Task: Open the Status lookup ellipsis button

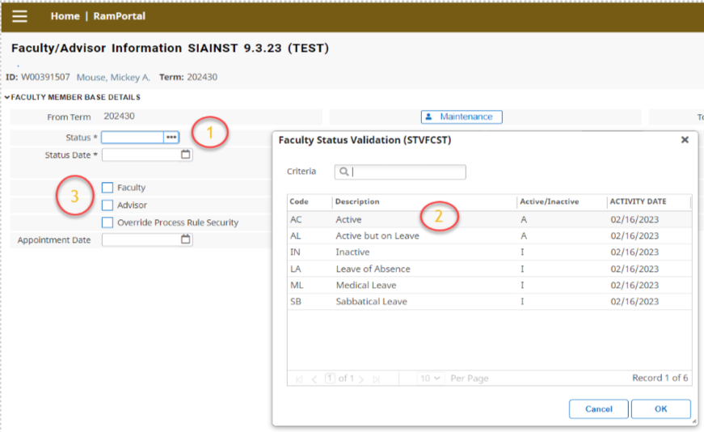Action: (x=171, y=137)
